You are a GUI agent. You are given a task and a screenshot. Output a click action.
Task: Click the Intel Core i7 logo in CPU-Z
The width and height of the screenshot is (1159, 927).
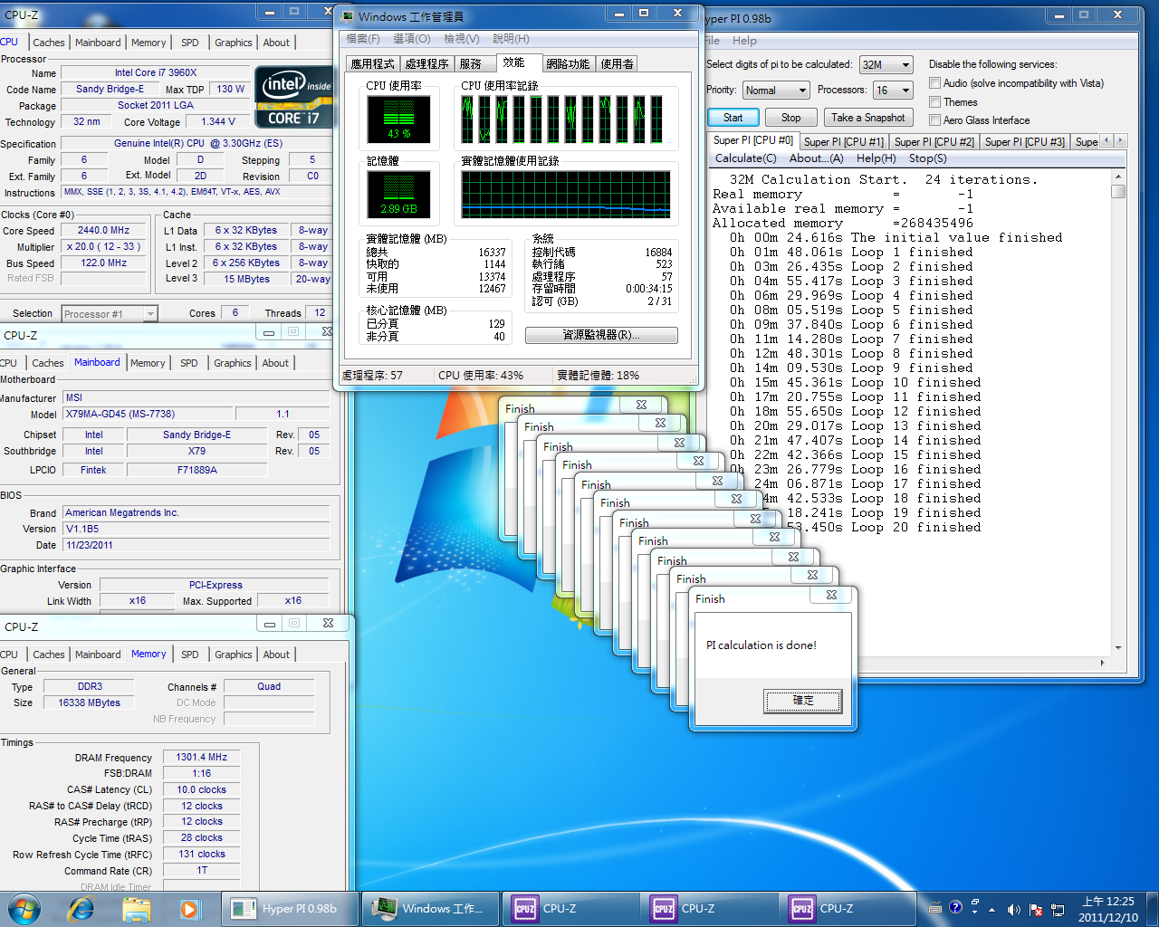tap(292, 97)
